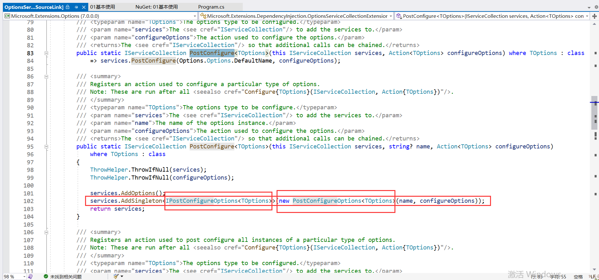Click PostConfigure method name on line 95

212,147
